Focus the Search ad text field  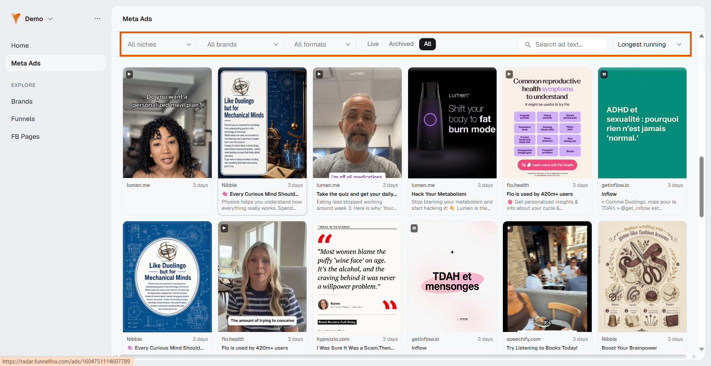click(563, 44)
